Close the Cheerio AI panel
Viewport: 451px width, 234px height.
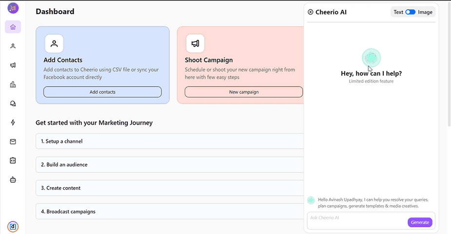coord(311,12)
